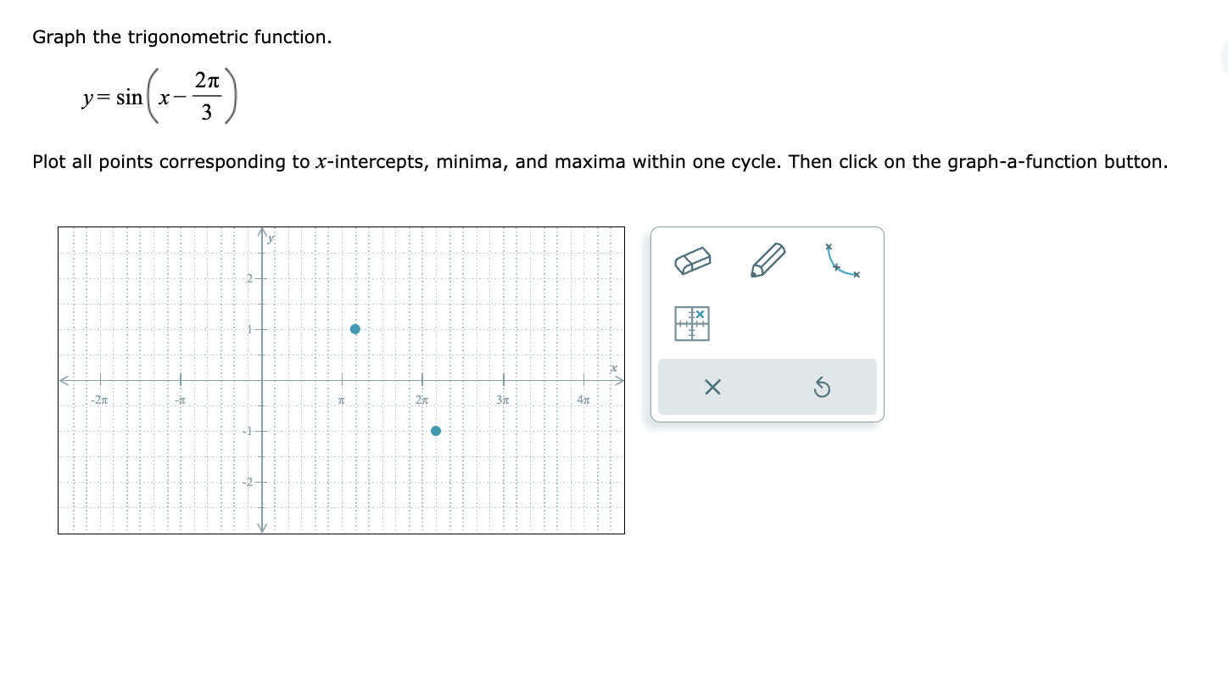Image resolution: width=1228 pixels, height=682 pixels.
Task: Click the origin of the coordinate grid
Action: tap(262, 380)
